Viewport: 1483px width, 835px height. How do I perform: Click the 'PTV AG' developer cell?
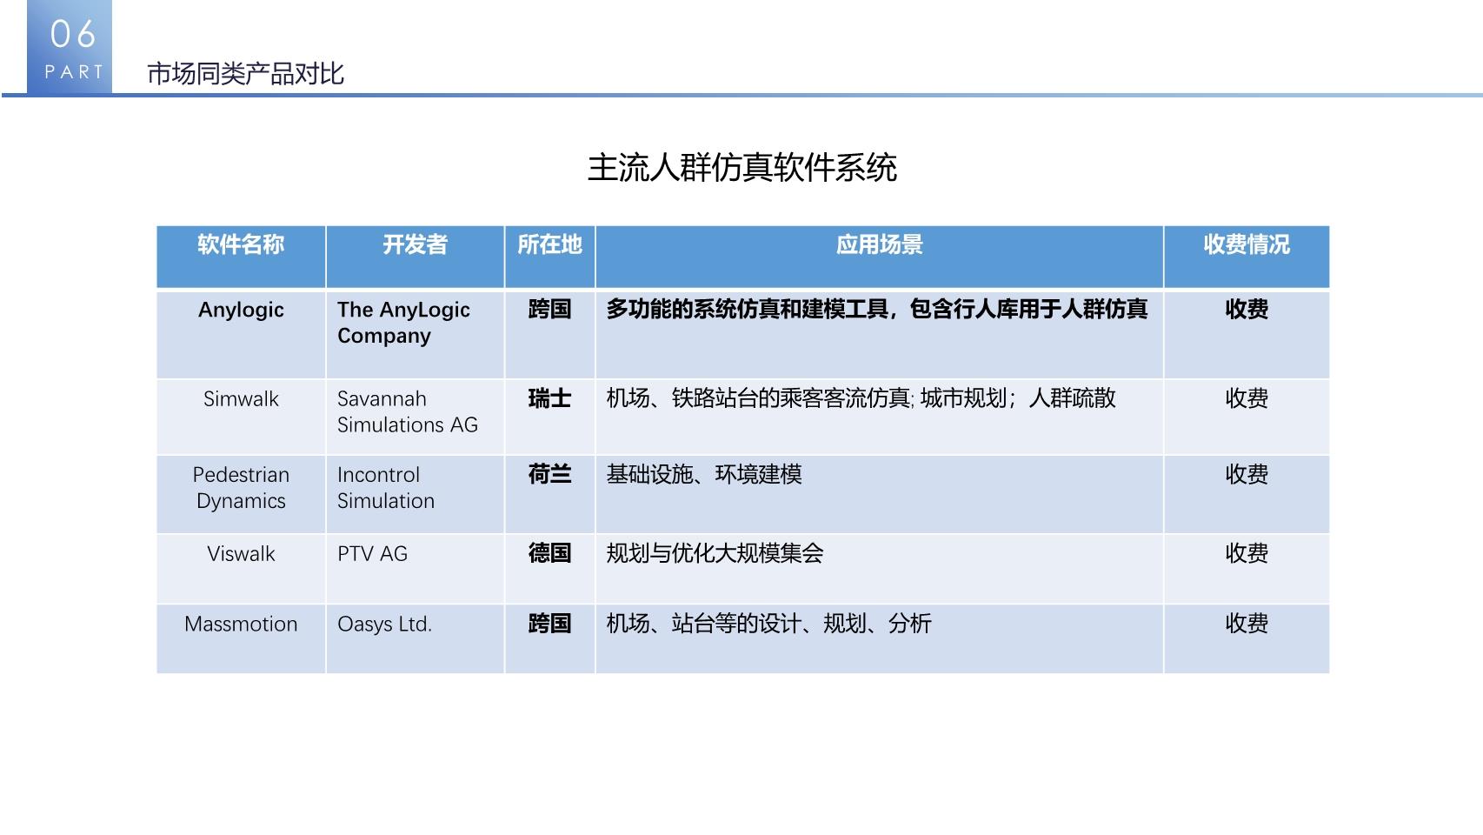click(416, 569)
